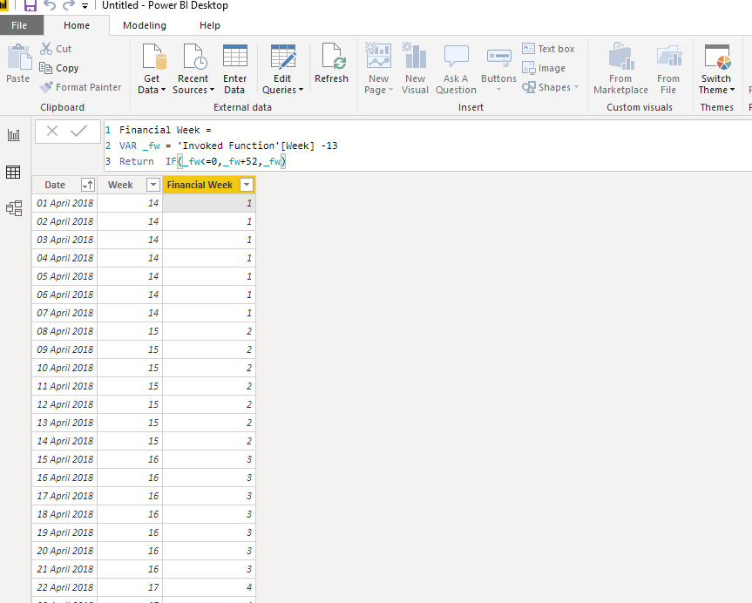
Task: Open the Get Data icon
Action: tap(154, 57)
